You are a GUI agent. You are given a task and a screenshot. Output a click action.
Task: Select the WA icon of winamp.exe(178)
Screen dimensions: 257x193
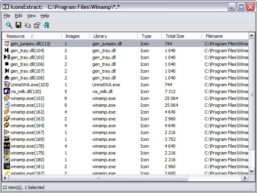7,146
